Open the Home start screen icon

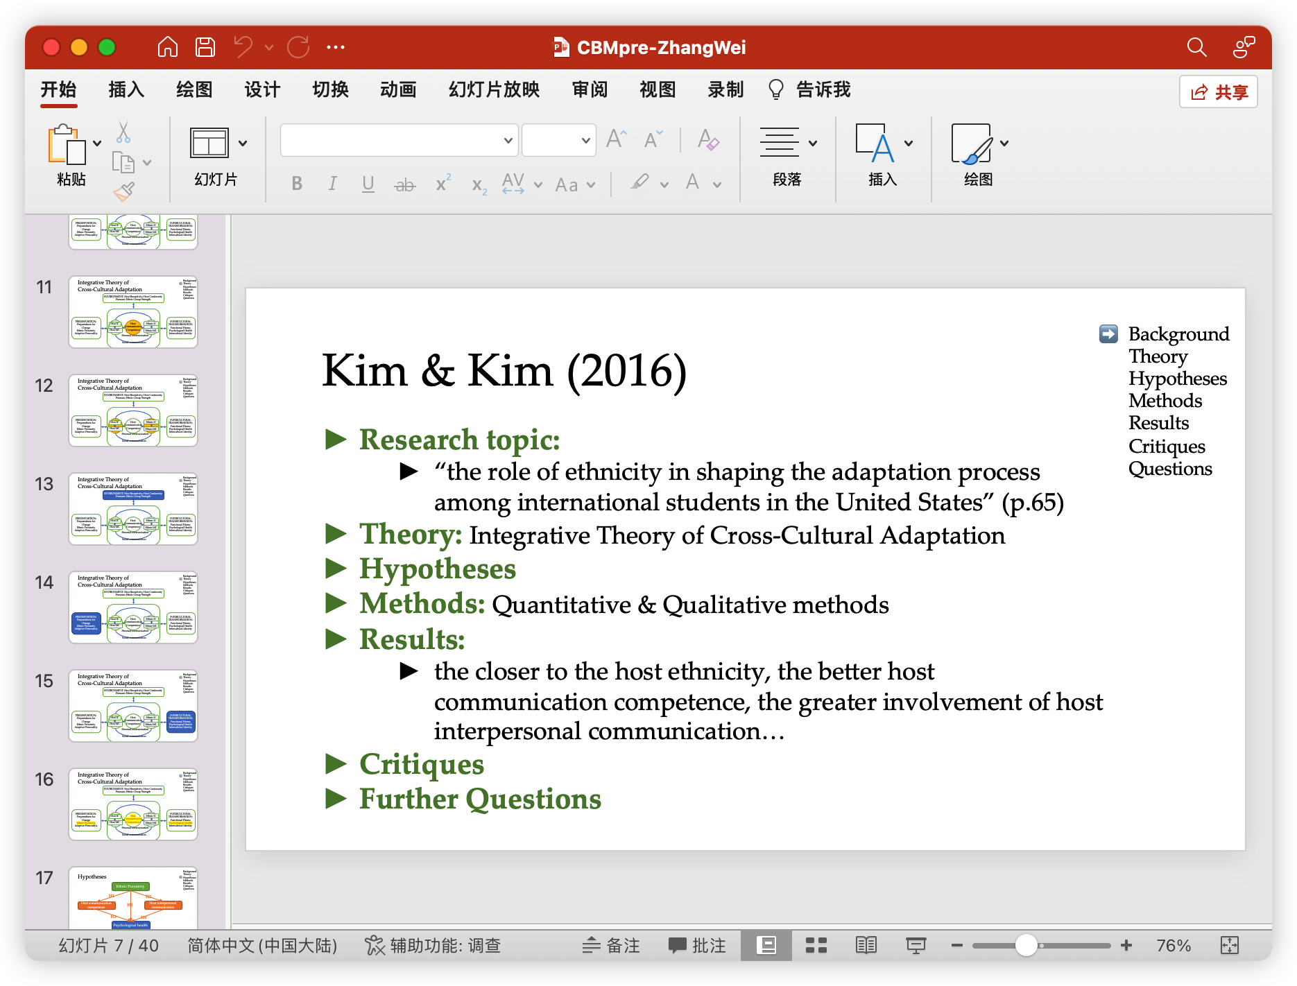[167, 47]
